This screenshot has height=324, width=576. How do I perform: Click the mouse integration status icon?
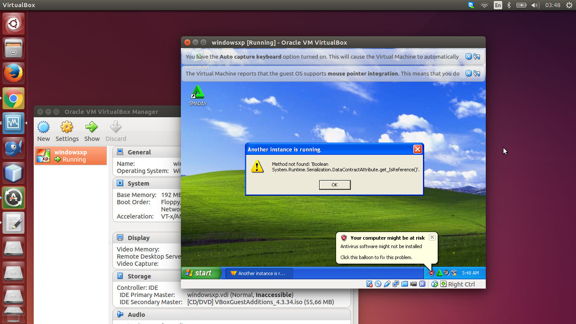coord(435,284)
